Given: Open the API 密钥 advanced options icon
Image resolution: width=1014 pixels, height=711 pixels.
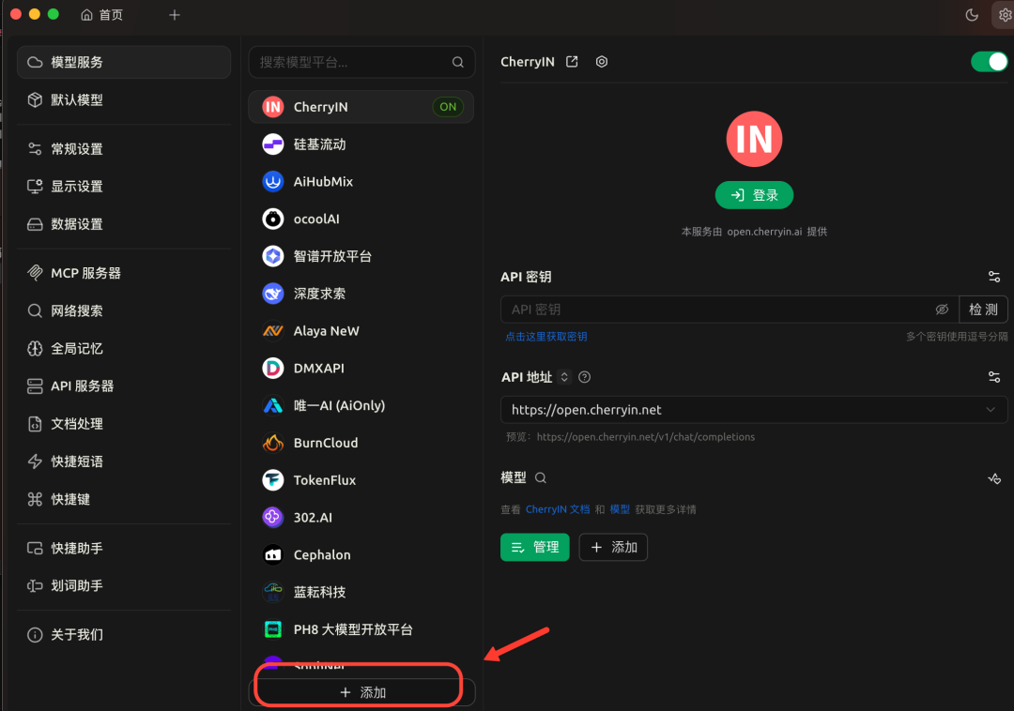Looking at the screenshot, I should (993, 276).
